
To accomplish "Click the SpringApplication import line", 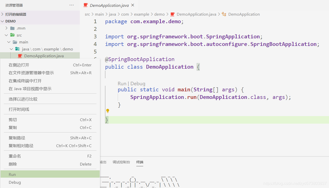I will pyautogui.click(x=184, y=37).
